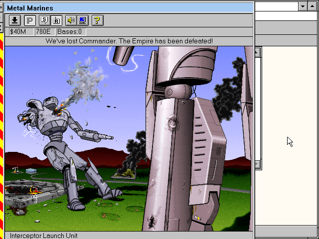
Task: Click the down arrow button in background window
Action: tap(303, 6)
